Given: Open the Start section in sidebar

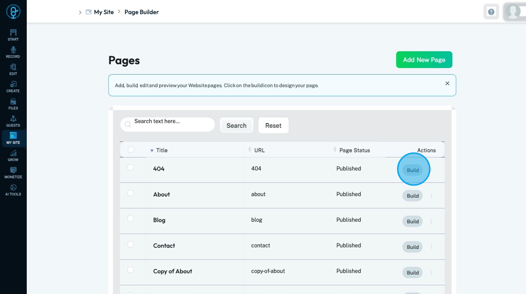Looking at the screenshot, I should (13, 35).
